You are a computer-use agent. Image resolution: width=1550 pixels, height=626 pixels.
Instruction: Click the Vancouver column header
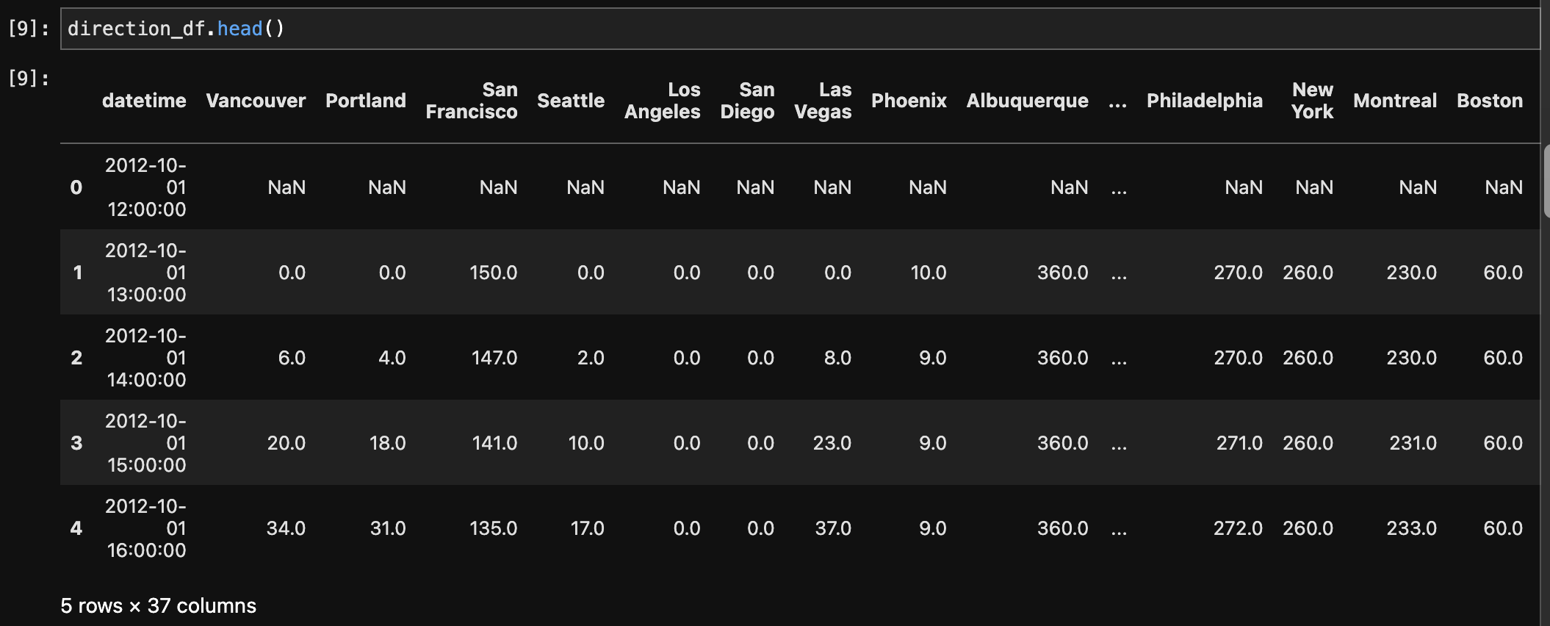(x=256, y=101)
